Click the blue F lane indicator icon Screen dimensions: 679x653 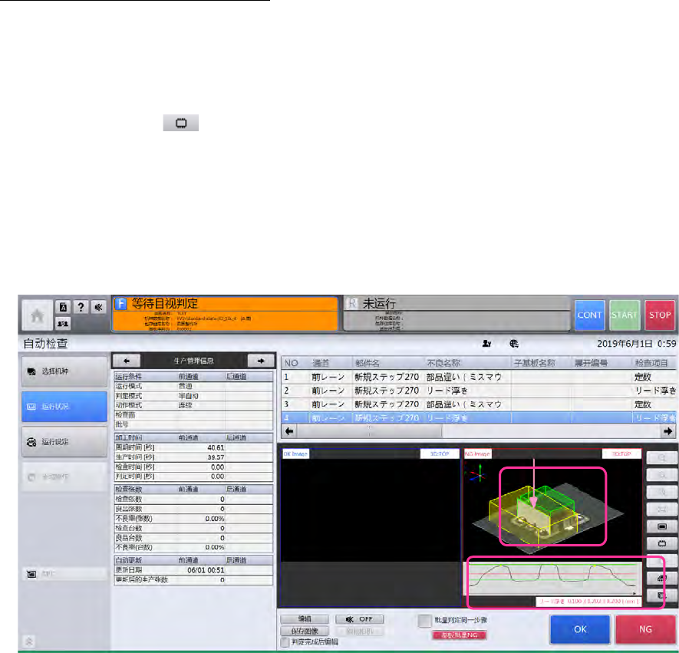point(120,304)
